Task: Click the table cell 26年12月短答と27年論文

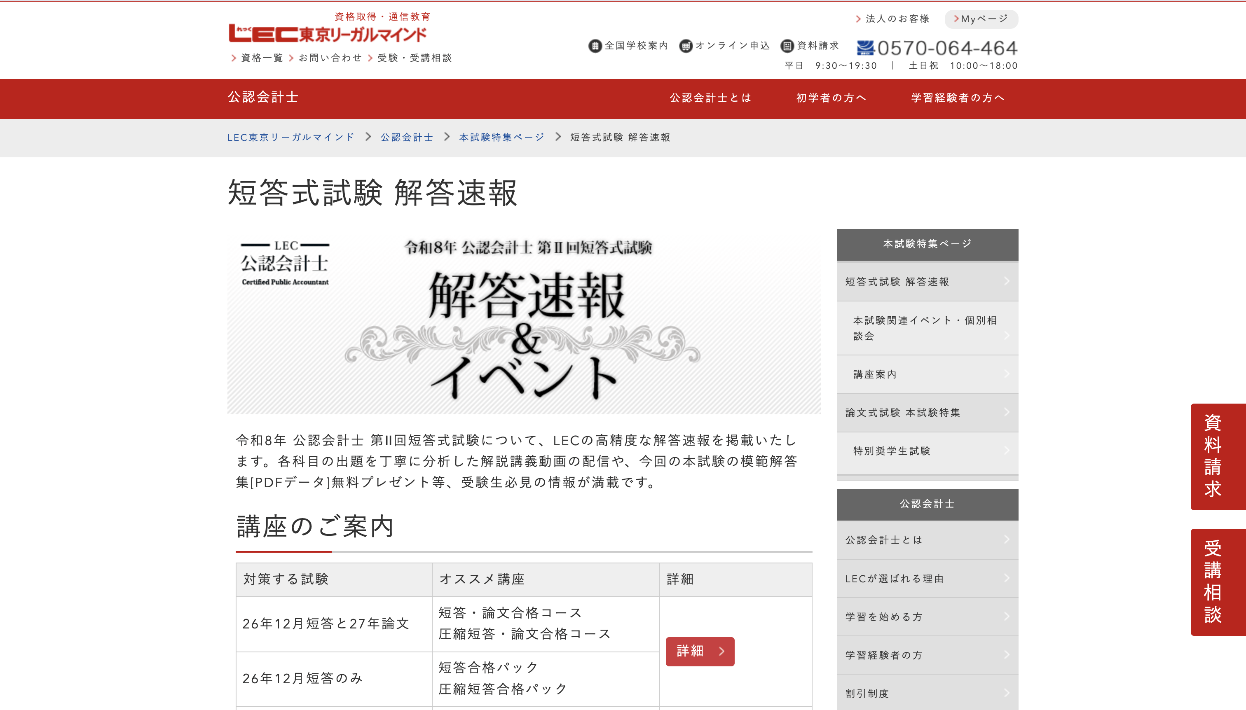Action: click(334, 624)
